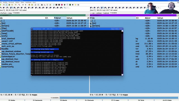Click the window-shaped toolbar icon
179x101 pixels.
pyautogui.click(x=67, y=5)
